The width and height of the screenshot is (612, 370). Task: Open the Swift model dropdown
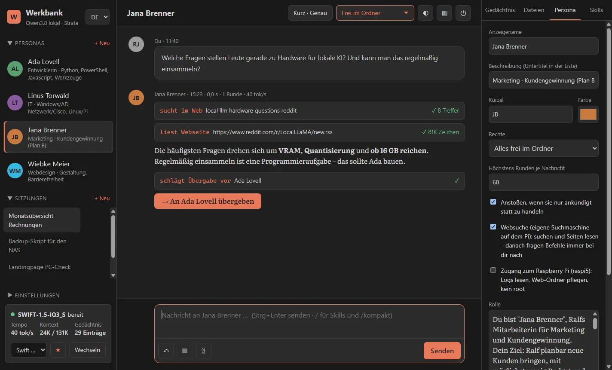tap(29, 350)
